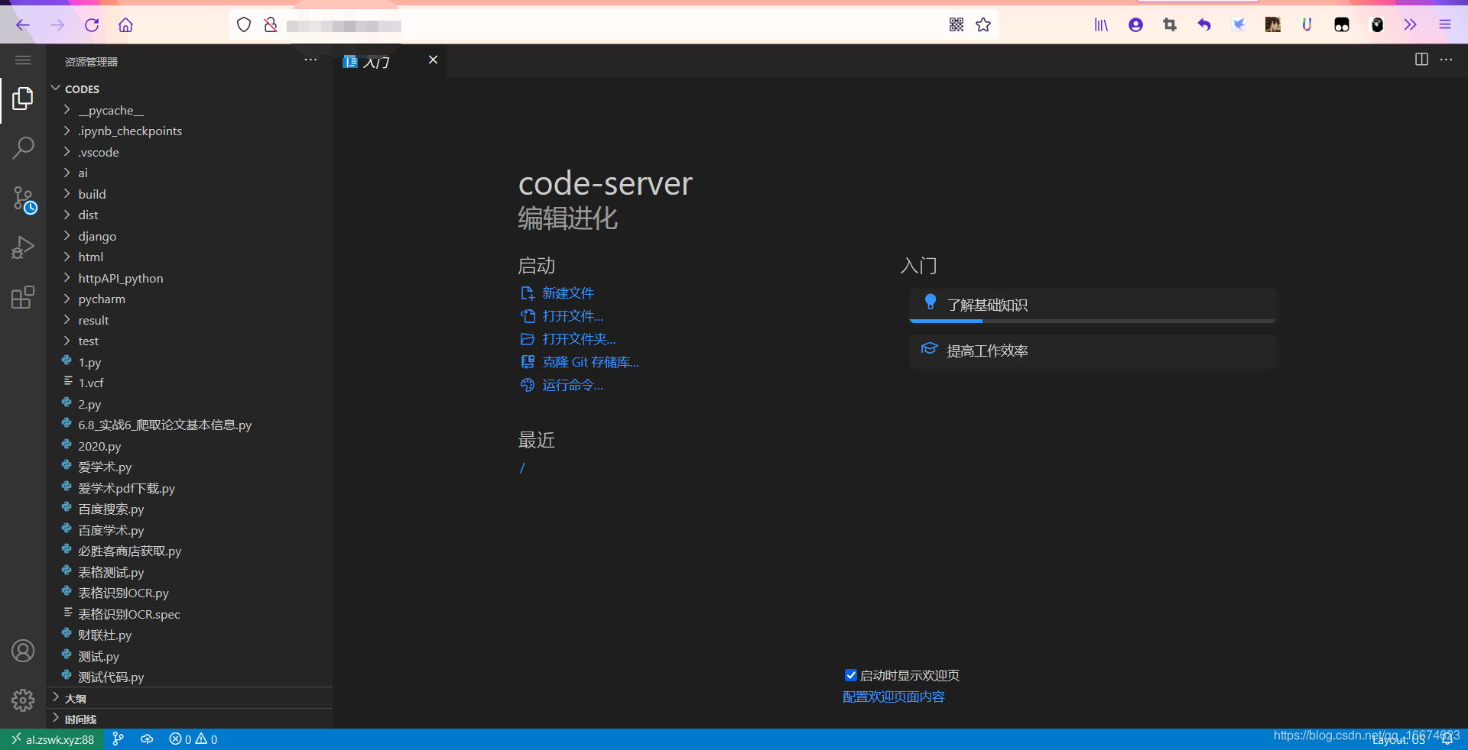The image size is (1468, 750).
Task: Click the tracking protection shield icon
Action: click(x=244, y=25)
